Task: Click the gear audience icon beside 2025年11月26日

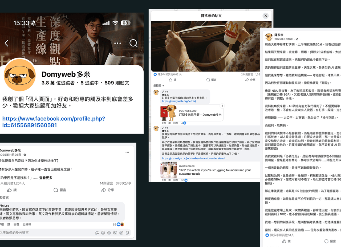Action: click(x=25, y=155)
